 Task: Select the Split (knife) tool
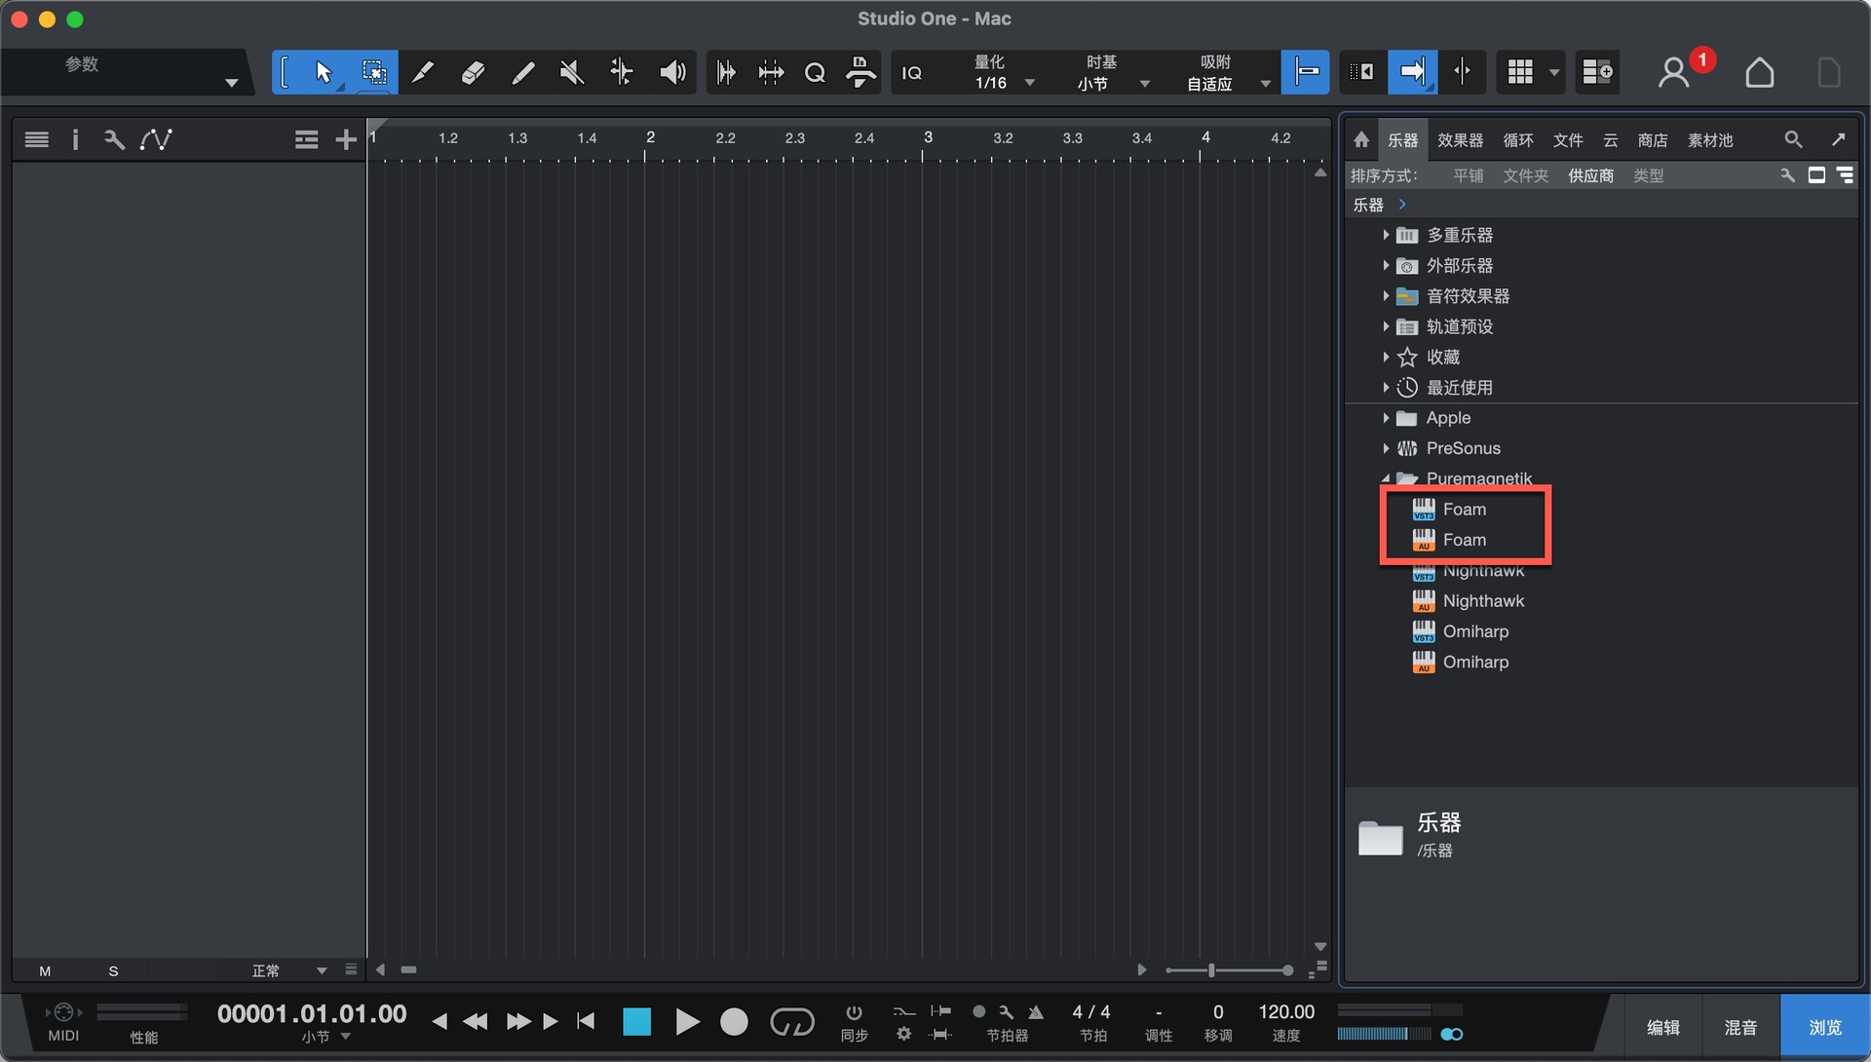[x=422, y=72]
